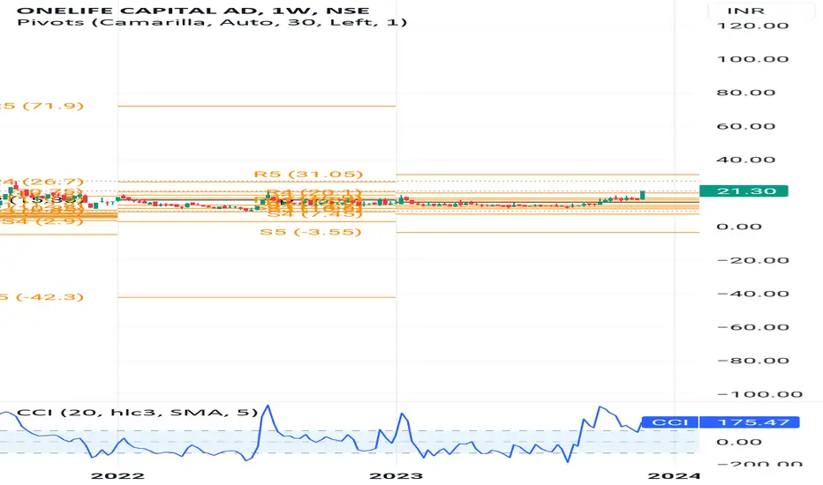Click the 80.00 price axis label
The width and height of the screenshot is (823, 485).
746,93
